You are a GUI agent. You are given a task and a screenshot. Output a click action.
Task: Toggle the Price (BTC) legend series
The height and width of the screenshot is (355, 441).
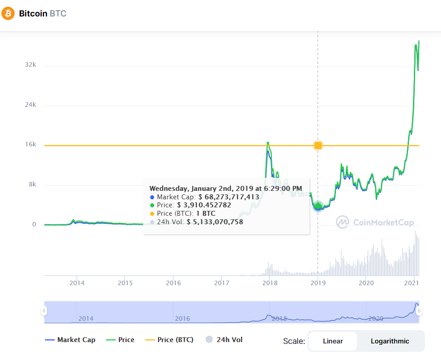(169, 340)
